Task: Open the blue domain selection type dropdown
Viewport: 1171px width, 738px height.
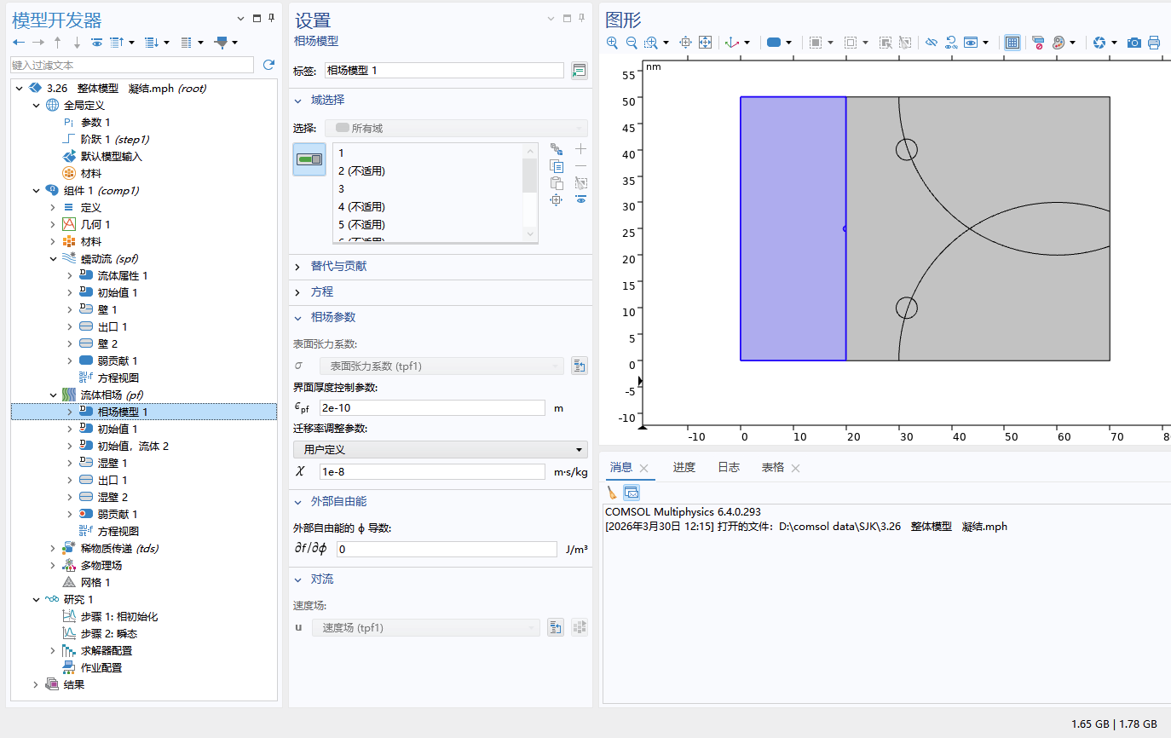Action: pyautogui.click(x=788, y=42)
